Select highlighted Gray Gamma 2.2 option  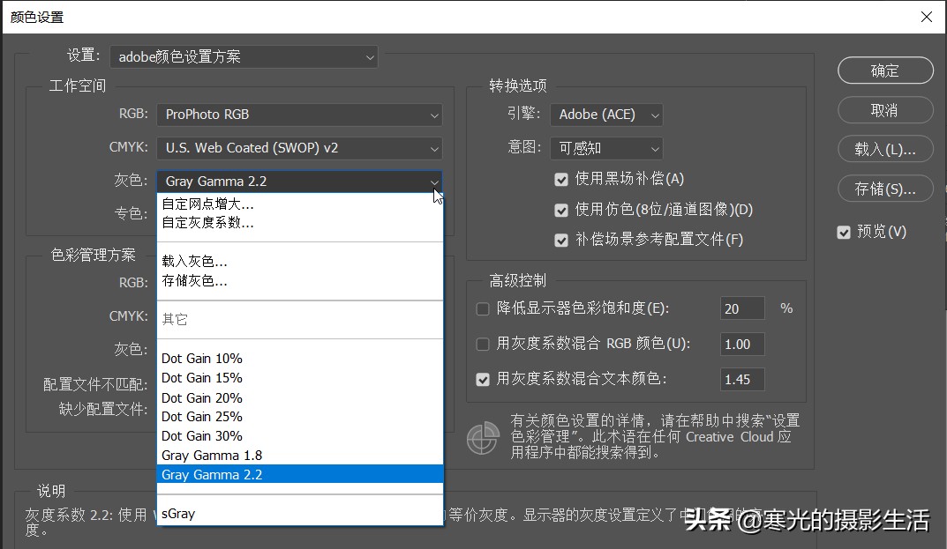pyautogui.click(x=300, y=474)
